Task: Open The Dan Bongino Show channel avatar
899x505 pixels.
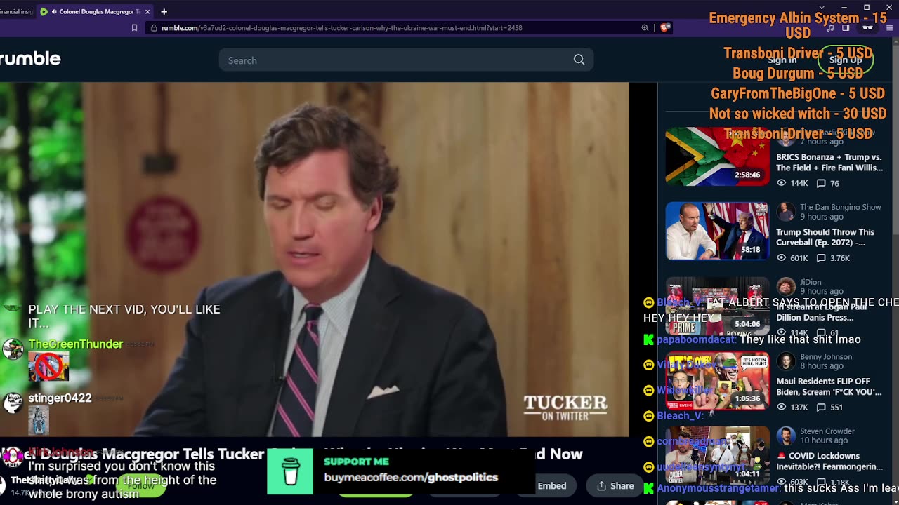Action: pos(786,211)
